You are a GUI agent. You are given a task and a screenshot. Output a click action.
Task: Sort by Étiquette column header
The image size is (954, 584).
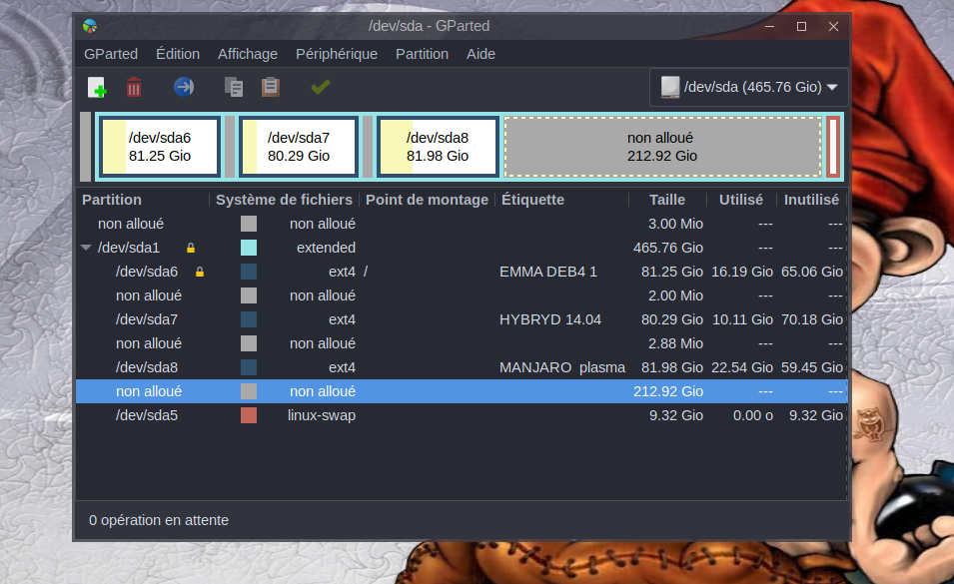[562, 200]
